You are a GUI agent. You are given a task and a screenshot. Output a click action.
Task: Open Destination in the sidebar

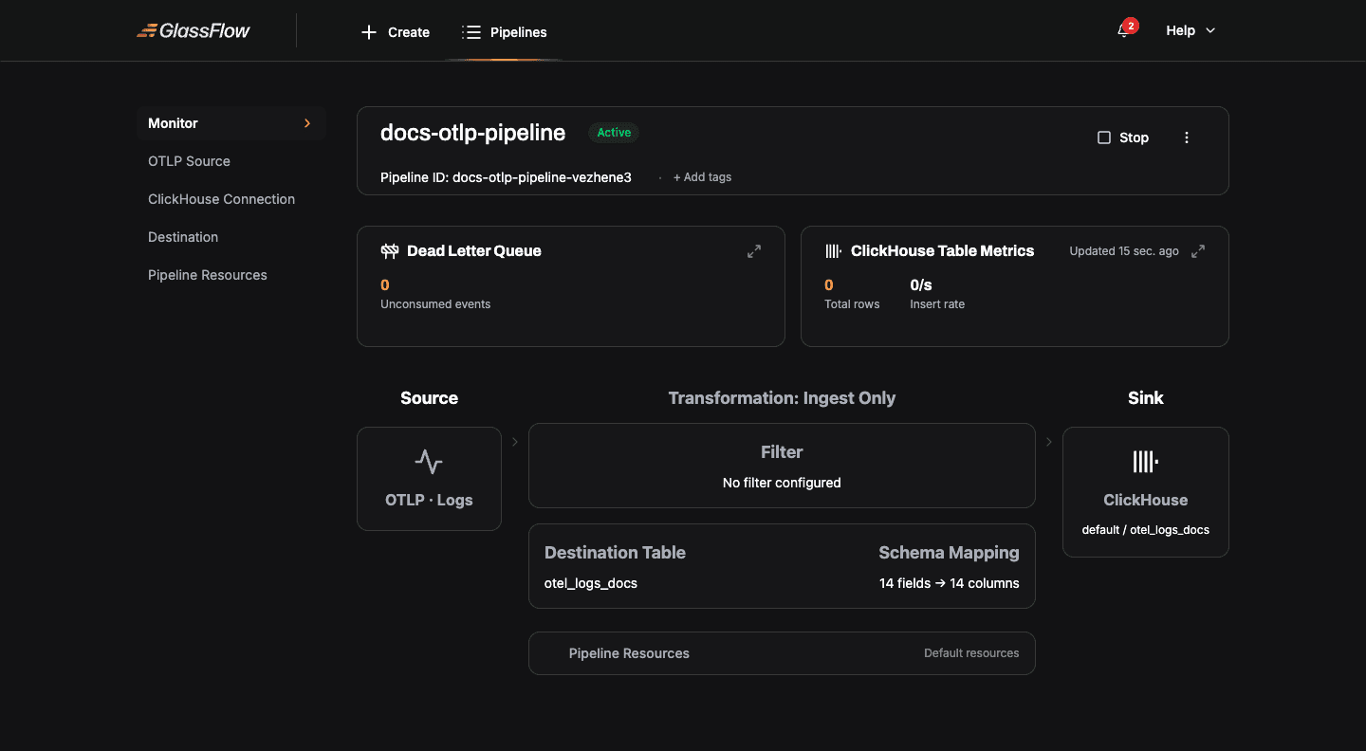click(x=183, y=237)
